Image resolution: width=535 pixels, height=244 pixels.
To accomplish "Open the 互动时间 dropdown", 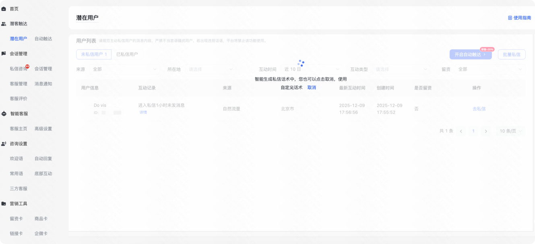I will tap(312, 69).
